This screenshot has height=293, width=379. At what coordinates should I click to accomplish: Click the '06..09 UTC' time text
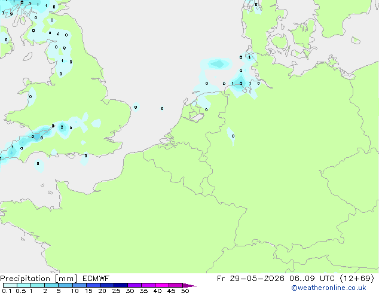(x=312, y=279)
